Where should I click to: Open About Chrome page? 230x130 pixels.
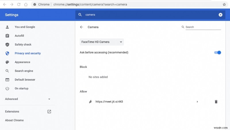[14, 120]
